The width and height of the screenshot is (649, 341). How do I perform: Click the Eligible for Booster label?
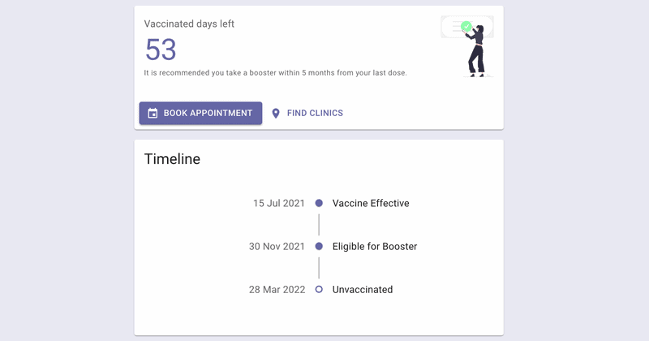pos(375,246)
